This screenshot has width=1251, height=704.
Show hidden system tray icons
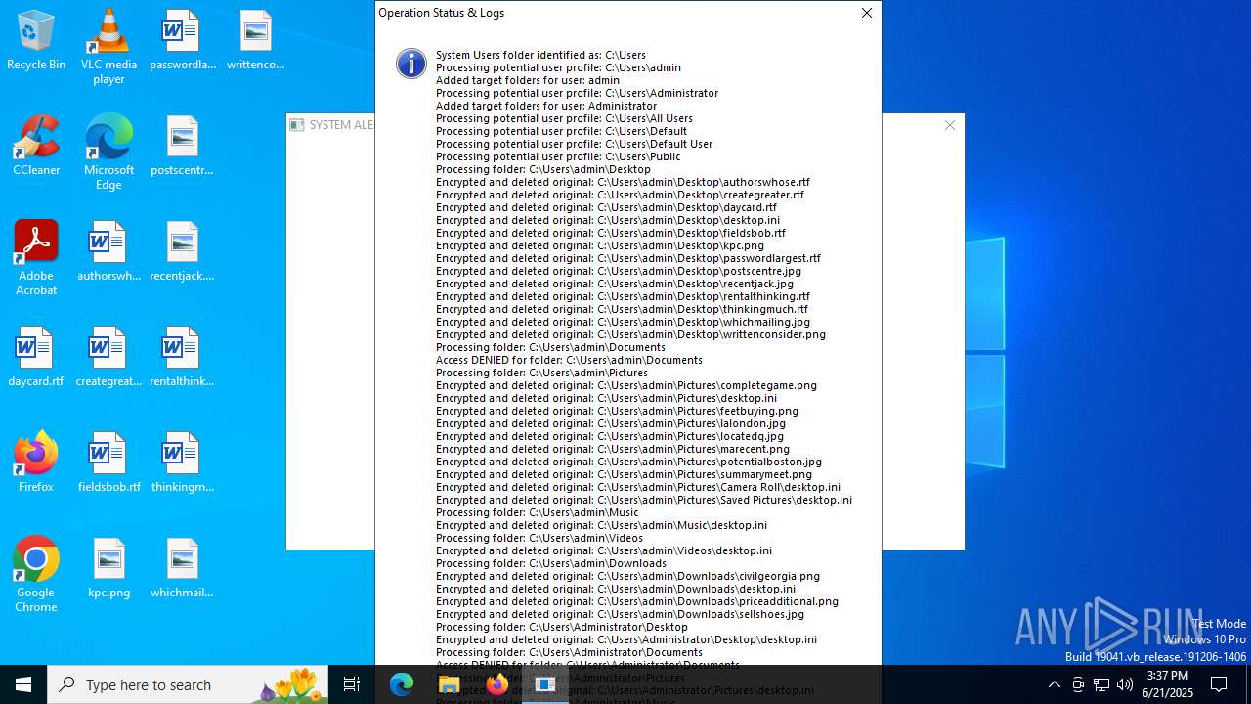tap(1054, 684)
